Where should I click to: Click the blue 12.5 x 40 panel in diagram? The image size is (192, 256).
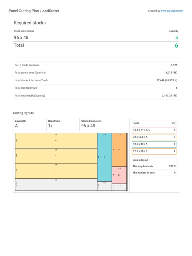click(104, 157)
